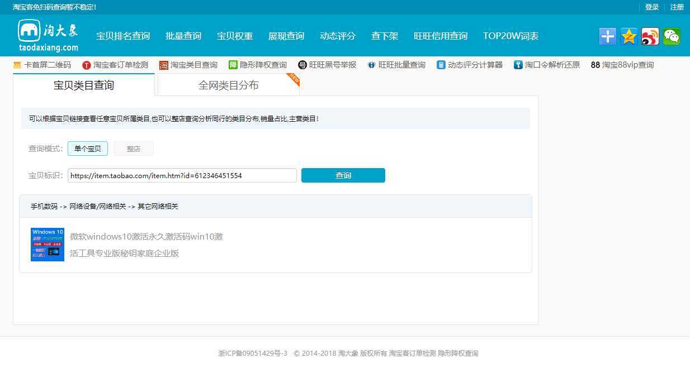
Task: Click the blue plus favorite icon
Action: tap(608, 36)
